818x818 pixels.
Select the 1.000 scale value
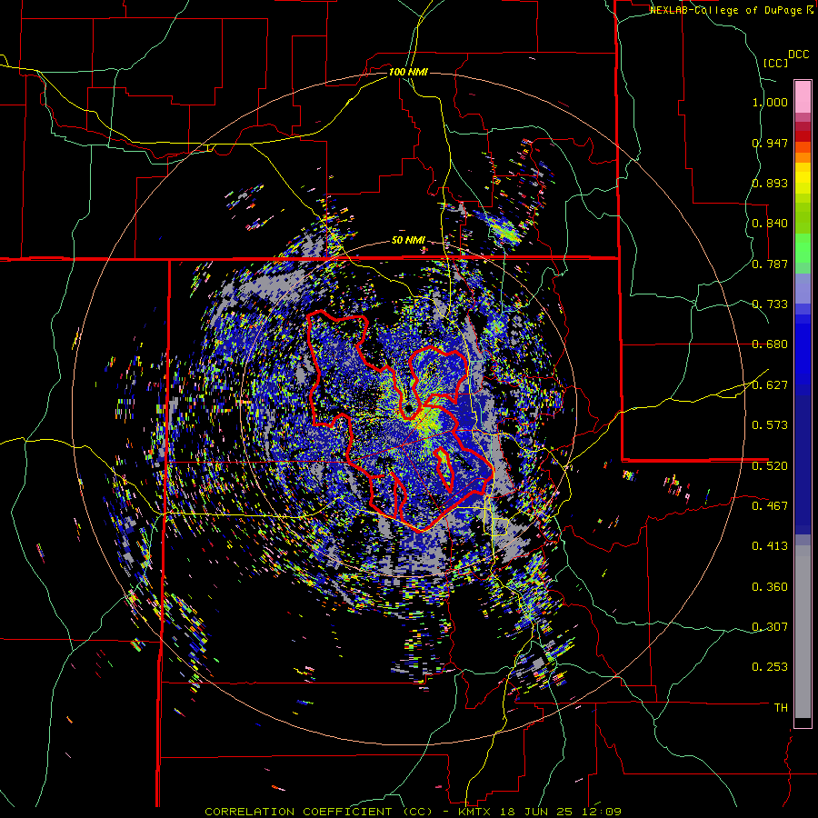point(770,102)
